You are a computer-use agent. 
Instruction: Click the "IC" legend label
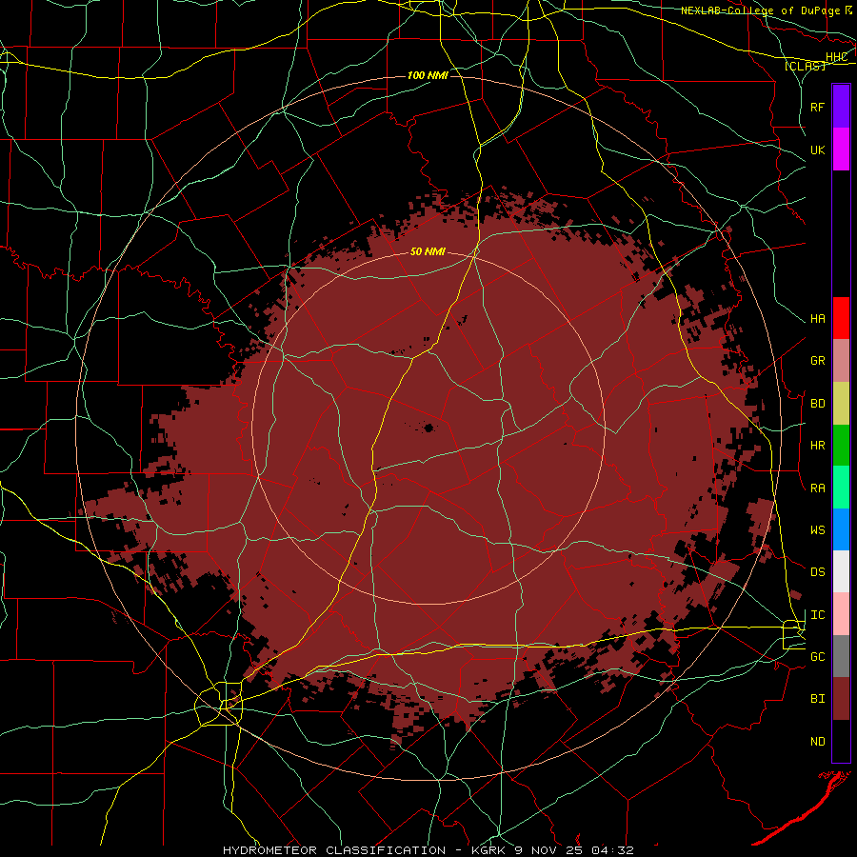click(818, 615)
